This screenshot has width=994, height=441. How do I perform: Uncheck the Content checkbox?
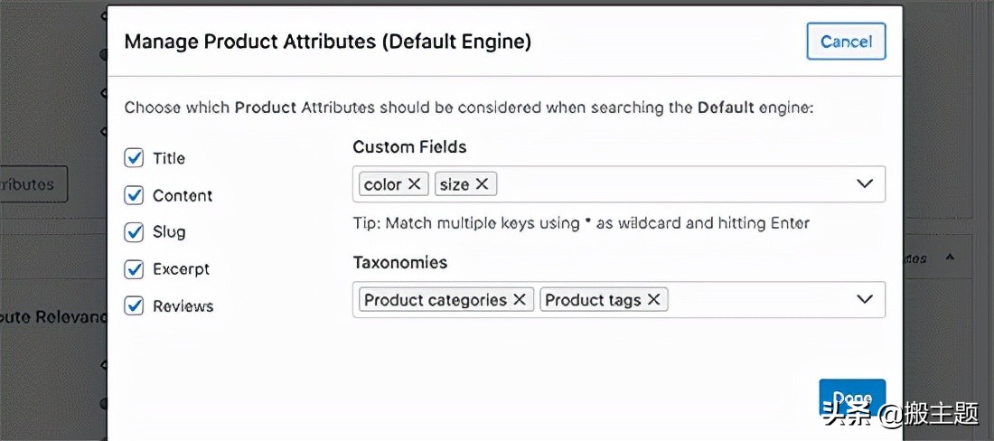pos(134,196)
